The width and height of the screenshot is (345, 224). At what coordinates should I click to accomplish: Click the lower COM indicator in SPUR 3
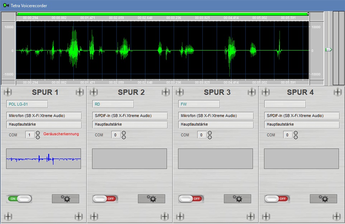(210, 137)
